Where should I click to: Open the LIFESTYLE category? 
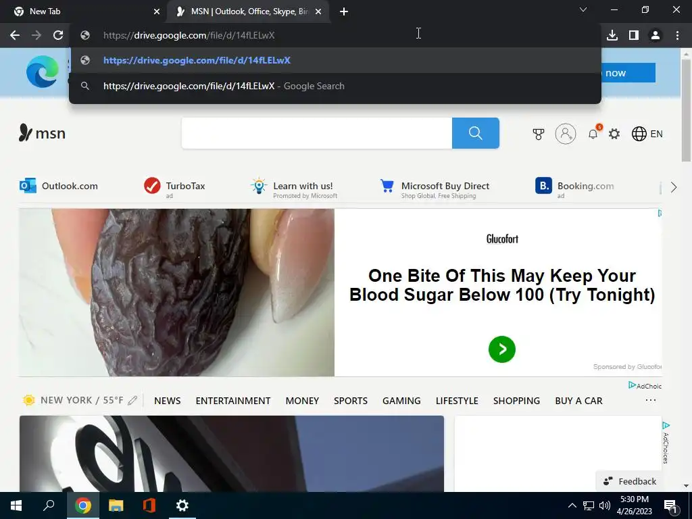click(x=457, y=401)
